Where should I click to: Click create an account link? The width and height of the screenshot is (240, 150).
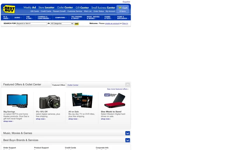point(112,23)
